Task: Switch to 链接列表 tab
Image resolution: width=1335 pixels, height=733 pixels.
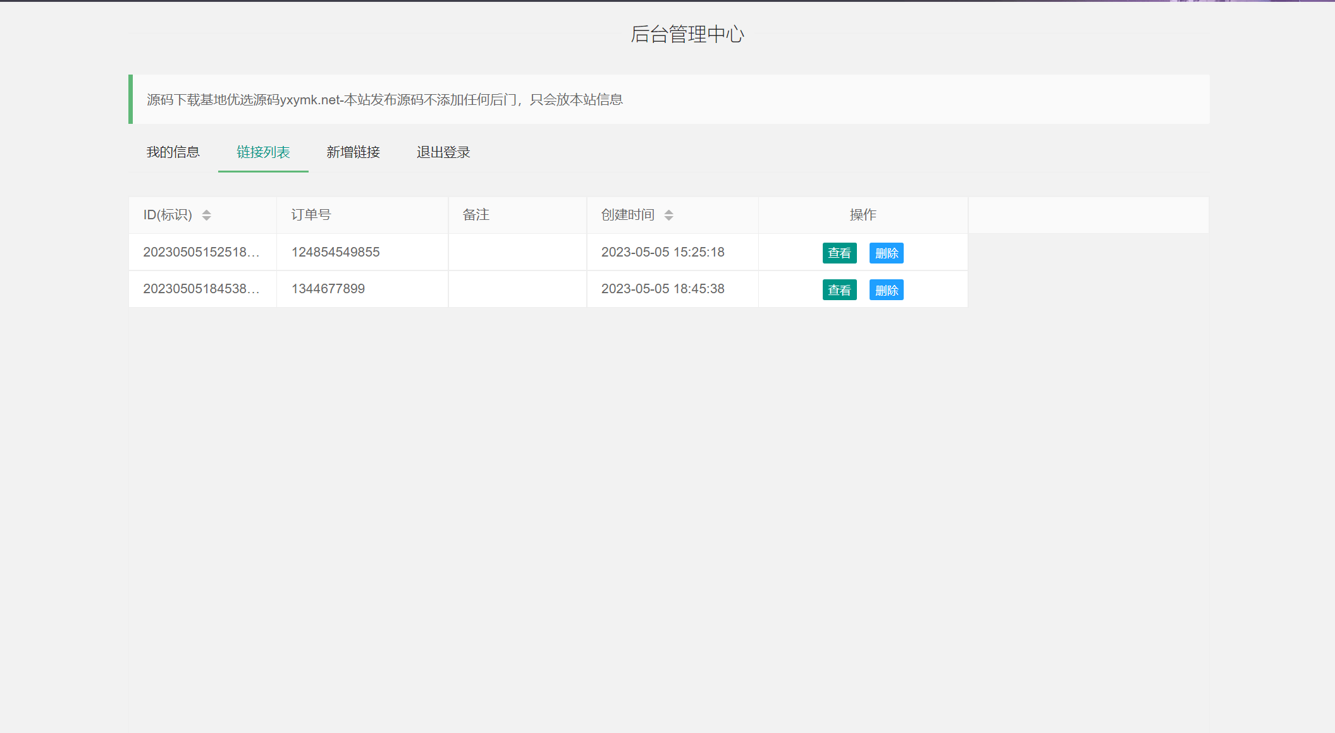Action: pyautogui.click(x=263, y=152)
